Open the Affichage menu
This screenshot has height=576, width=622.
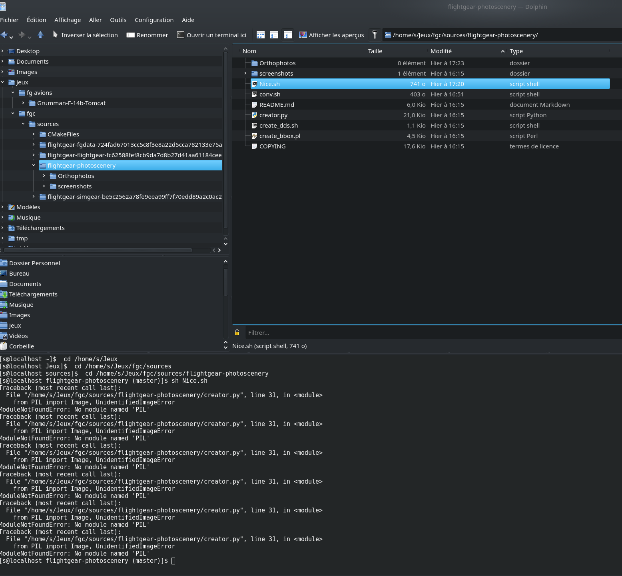click(x=68, y=20)
